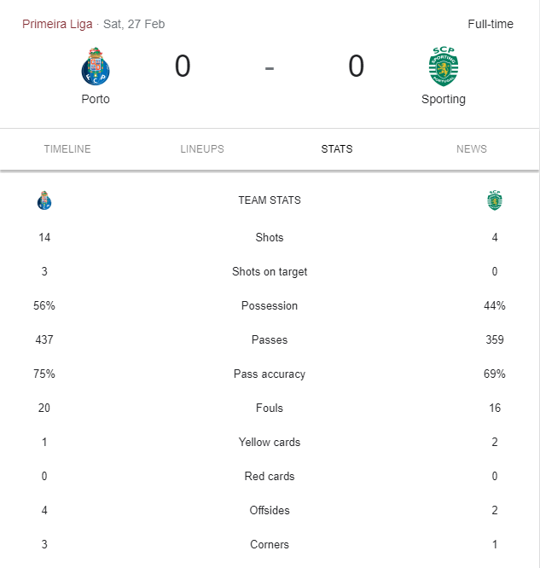Click small Sporting crest in team stats
The height and width of the screenshot is (568, 540).
click(495, 200)
